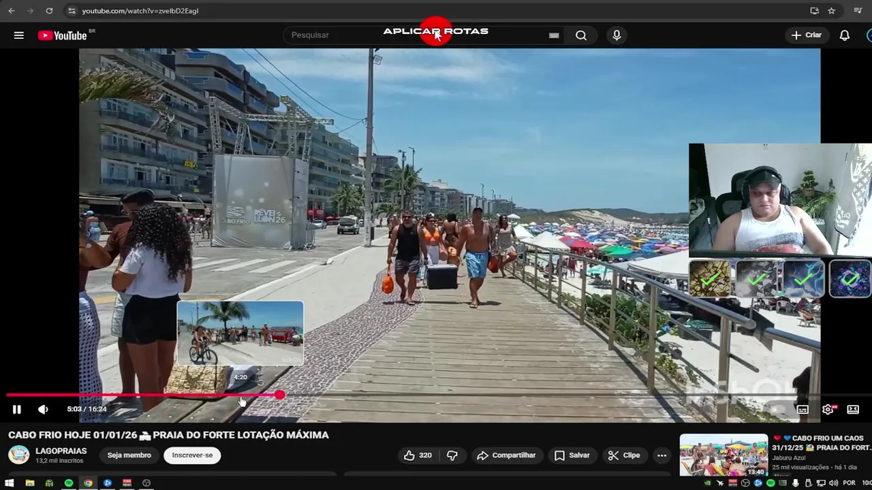The height and width of the screenshot is (490, 872).
Task: Click the browser forward arrow
Action: click(x=30, y=11)
